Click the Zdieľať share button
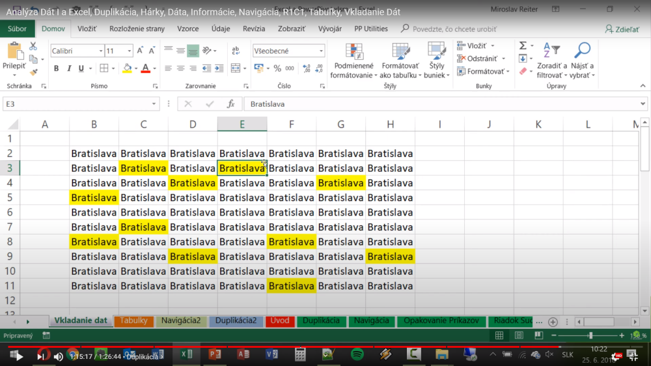 [x=622, y=29]
